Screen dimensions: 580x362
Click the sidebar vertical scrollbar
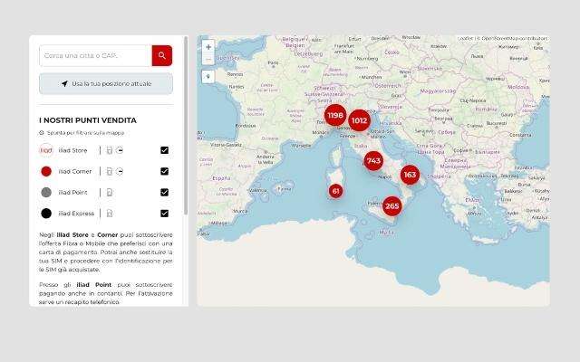186,126
